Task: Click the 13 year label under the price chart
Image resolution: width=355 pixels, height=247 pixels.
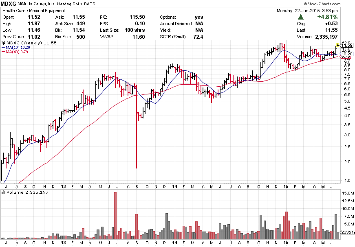Action: pyautogui.click(x=64, y=186)
